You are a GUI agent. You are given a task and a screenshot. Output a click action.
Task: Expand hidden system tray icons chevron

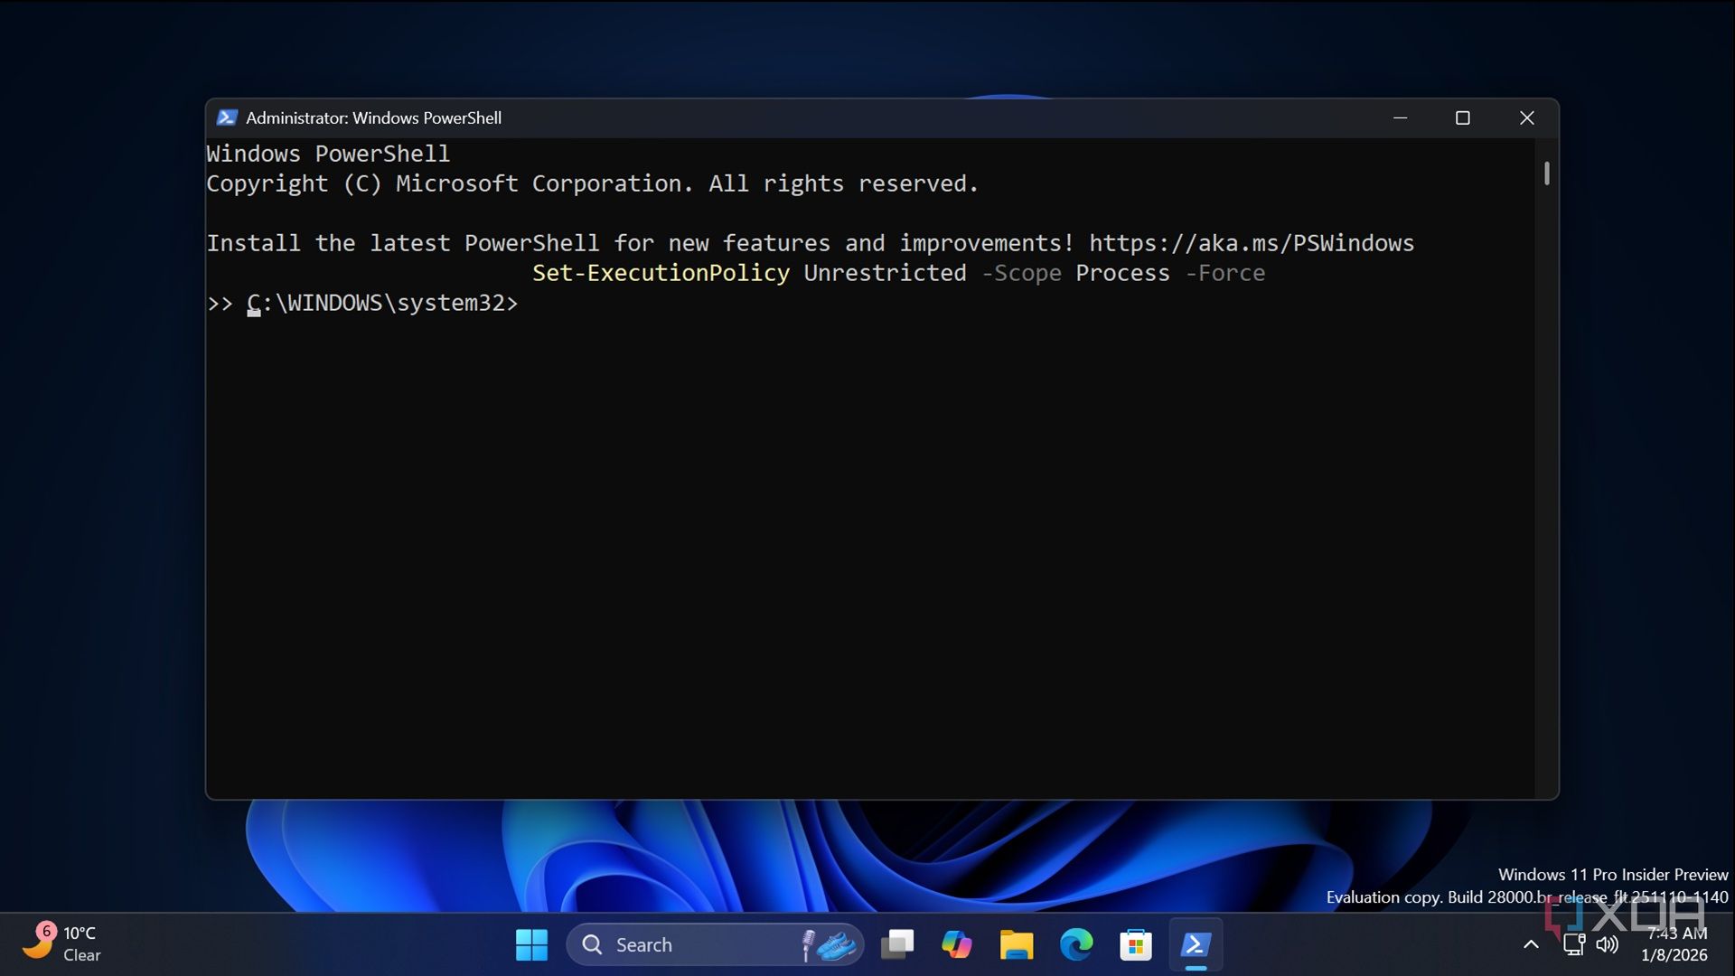pos(1531,944)
